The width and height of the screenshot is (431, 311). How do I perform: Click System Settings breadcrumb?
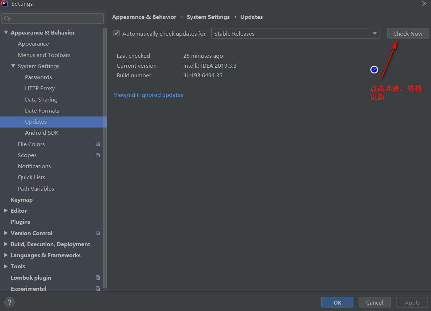[x=208, y=17]
